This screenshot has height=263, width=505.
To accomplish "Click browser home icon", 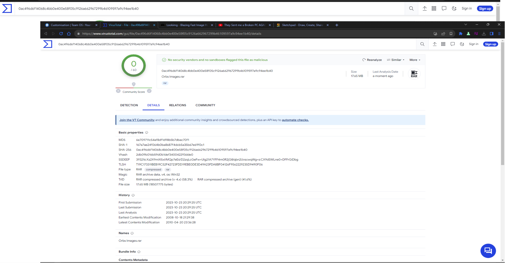I will pos(69,34).
